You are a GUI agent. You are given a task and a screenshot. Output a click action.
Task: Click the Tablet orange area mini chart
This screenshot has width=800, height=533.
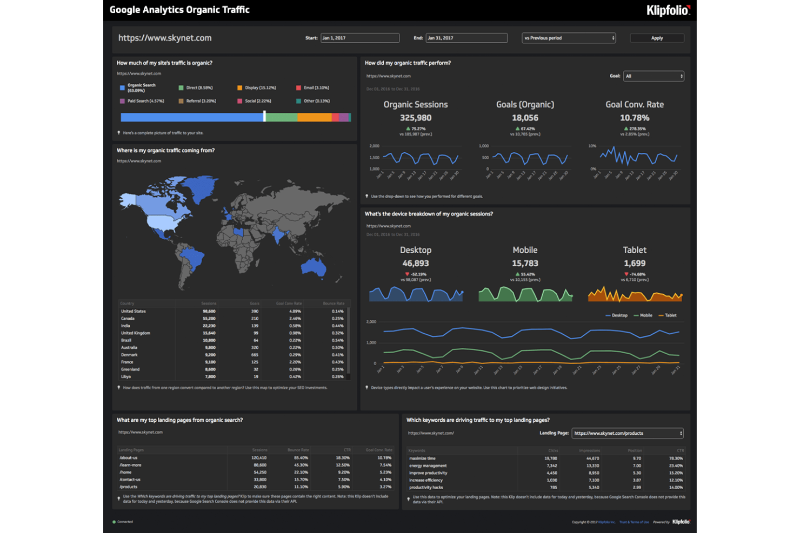click(x=635, y=294)
